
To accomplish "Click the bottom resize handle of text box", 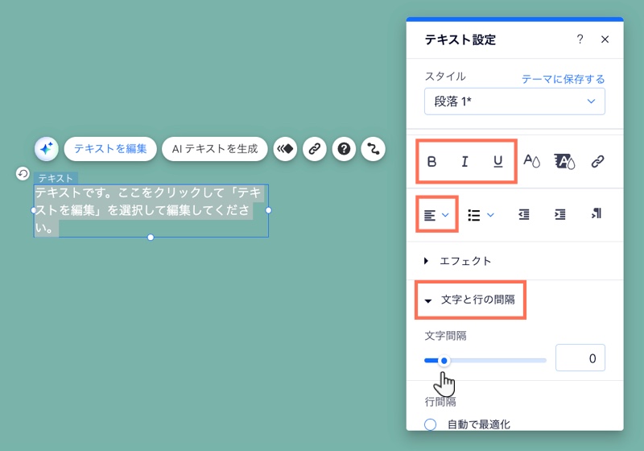I will 151,238.
